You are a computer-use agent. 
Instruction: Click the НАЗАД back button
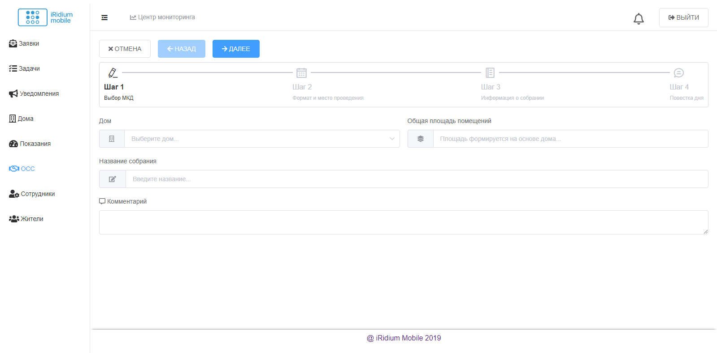[x=182, y=49]
